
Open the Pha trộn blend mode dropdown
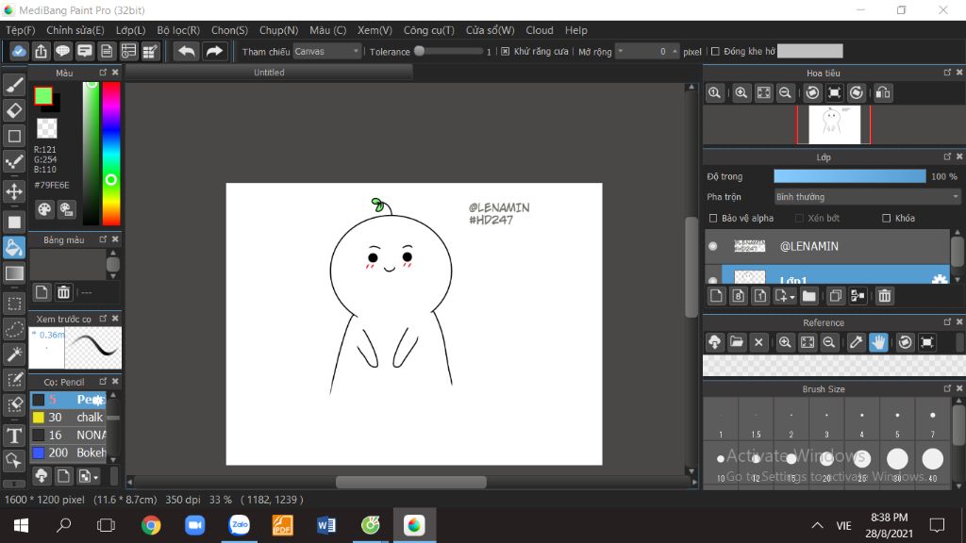(867, 197)
